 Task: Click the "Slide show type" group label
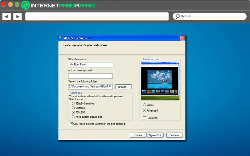pyautogui.click(x=150, y=59)
